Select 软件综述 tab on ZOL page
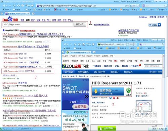 pyautogui.click(x=69, y=72)
